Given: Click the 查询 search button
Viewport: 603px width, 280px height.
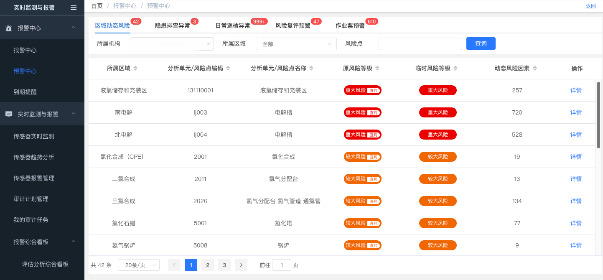Looking at the screenshot, I should pyautogui.click(x=481, y=43).
